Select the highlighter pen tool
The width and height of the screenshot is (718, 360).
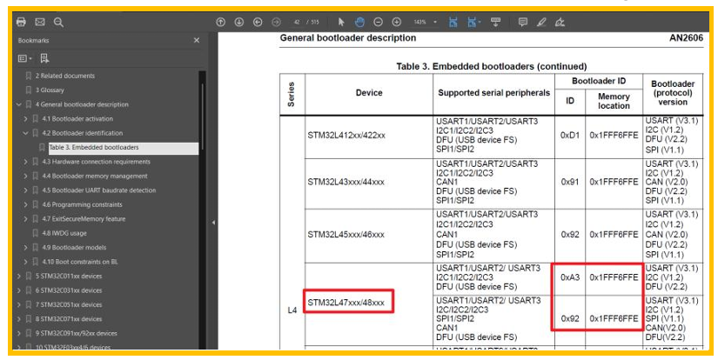[x=541, y=22]
